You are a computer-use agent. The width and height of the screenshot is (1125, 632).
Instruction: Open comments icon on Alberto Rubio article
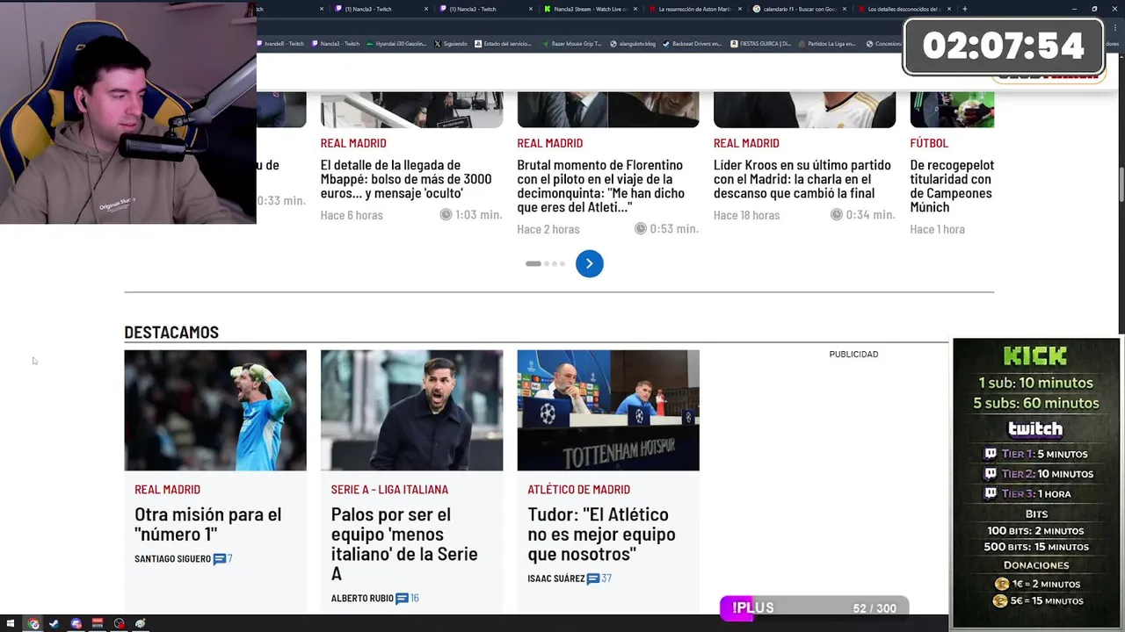(x=402, y=599)
